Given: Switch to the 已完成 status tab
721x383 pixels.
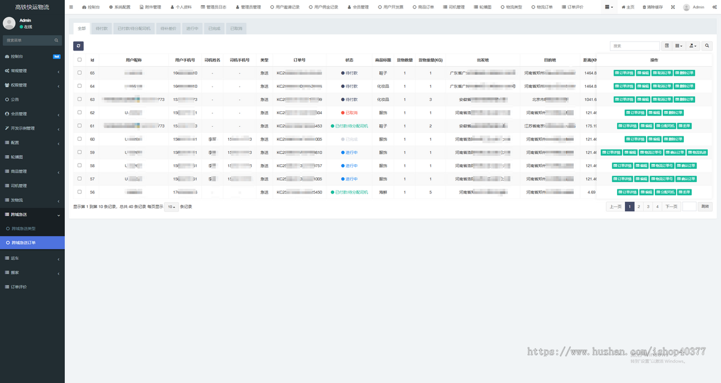Looking at the screenshot, I should [213, 28].
